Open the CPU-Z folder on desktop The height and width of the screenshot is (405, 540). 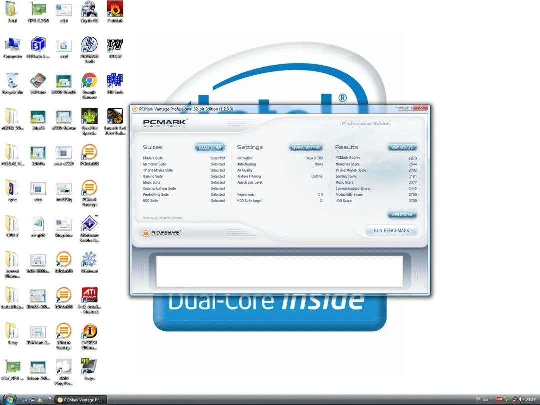click(x=12, y=226)
